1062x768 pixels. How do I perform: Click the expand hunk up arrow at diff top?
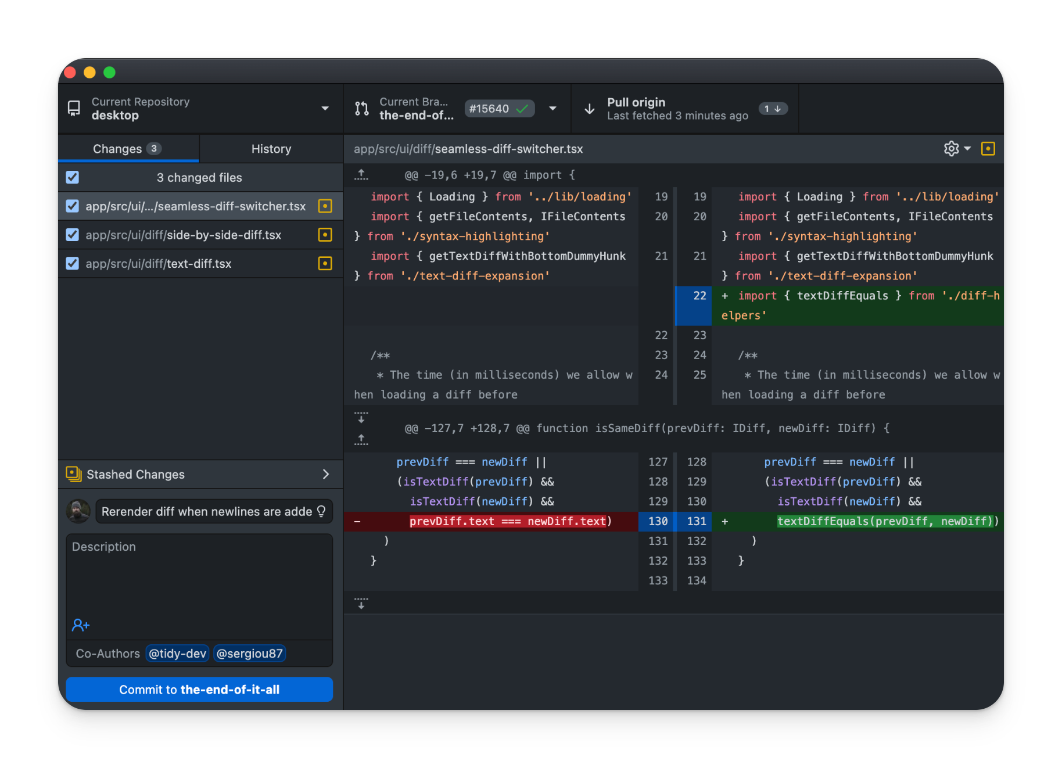click(361, 174)
